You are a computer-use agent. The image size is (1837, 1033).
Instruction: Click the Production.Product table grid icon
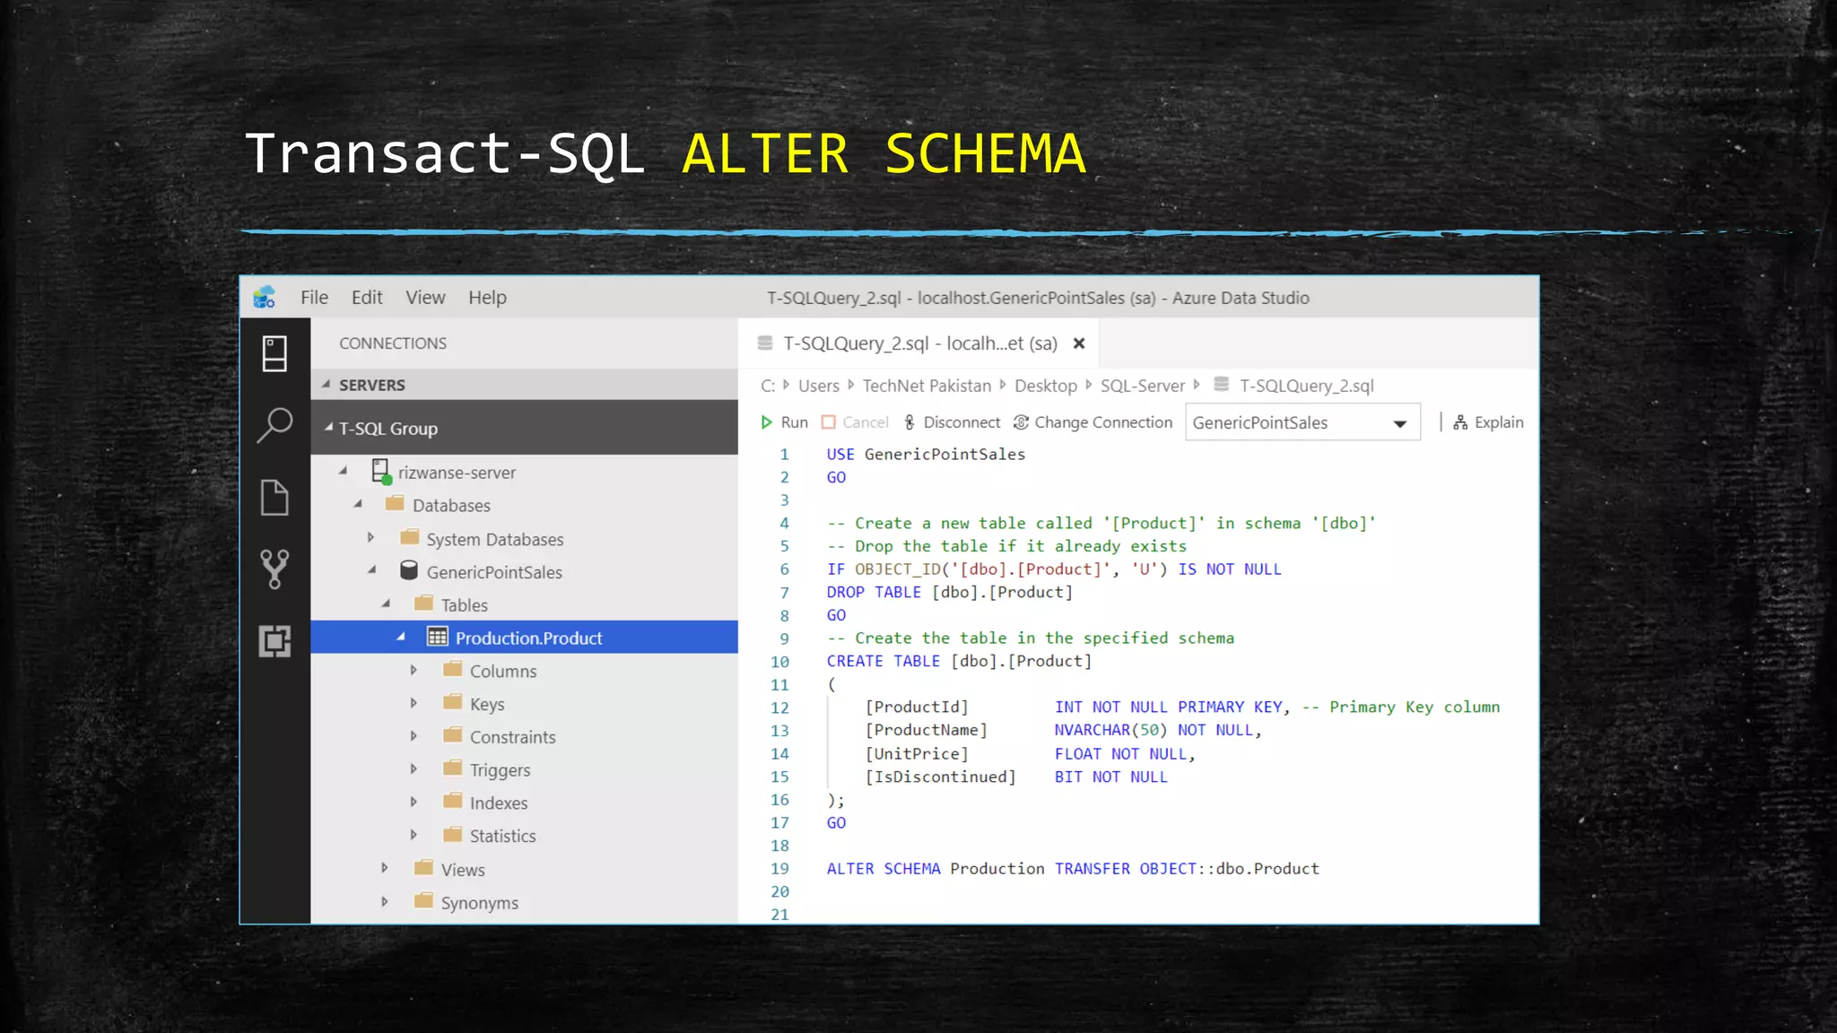click(x=438, y=637)
